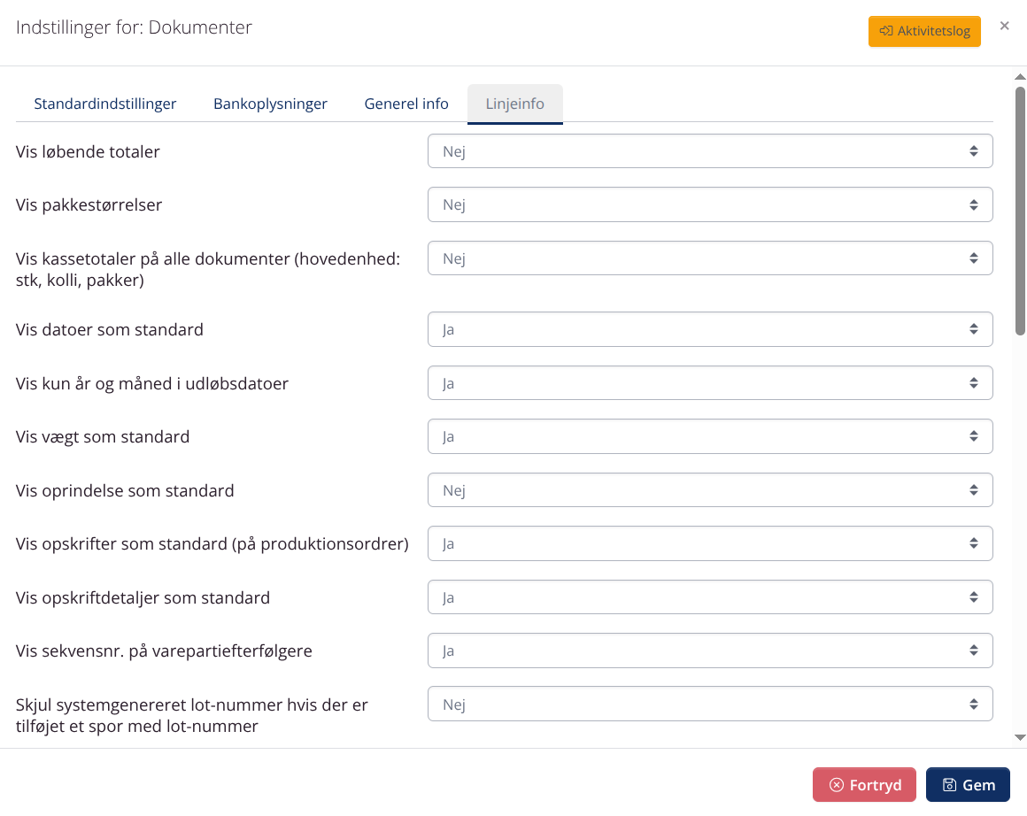The image size is (1027, 816).
Task: Select the Generel info tab
Action: (405, 104)
